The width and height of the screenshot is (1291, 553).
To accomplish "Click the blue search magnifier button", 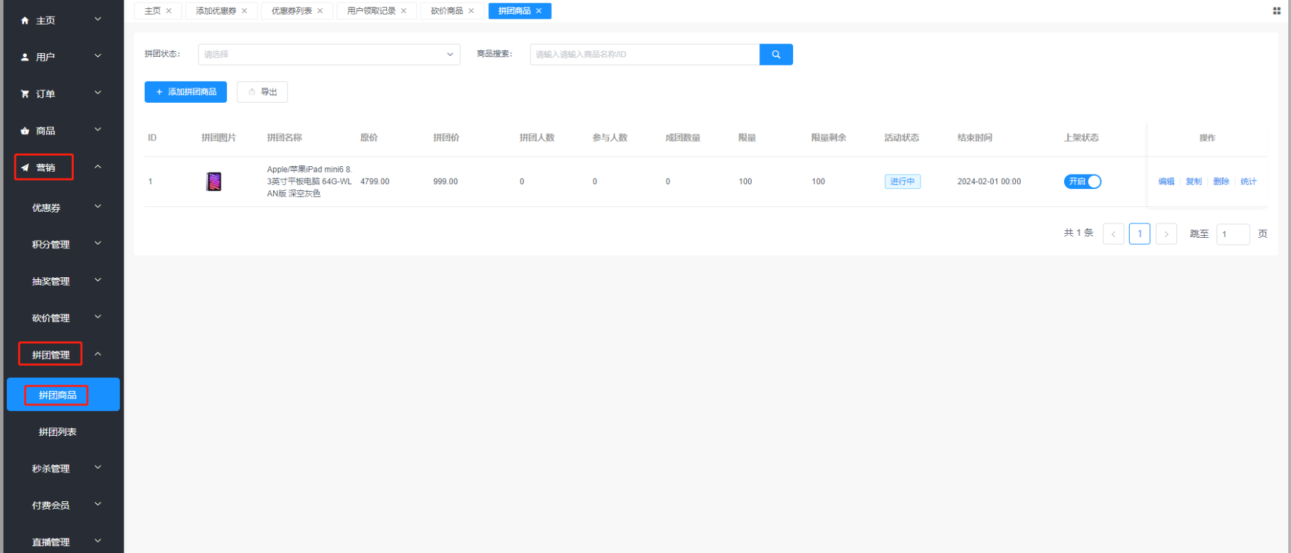I will point(776,54).
